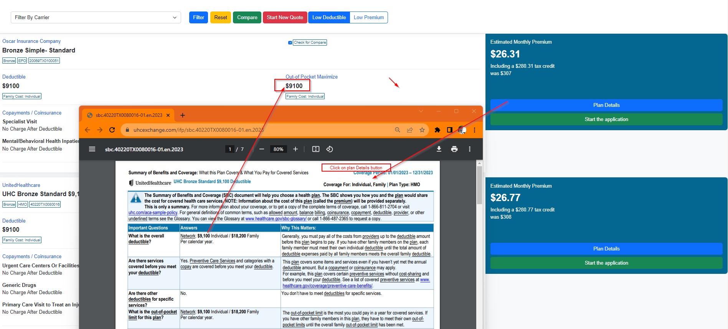Click the $26.31 estimated premium value
728x329 pixels.
coord(505,54)
